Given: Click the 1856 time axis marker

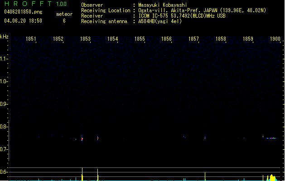Looking at the screenshot, I should (166, 38).
